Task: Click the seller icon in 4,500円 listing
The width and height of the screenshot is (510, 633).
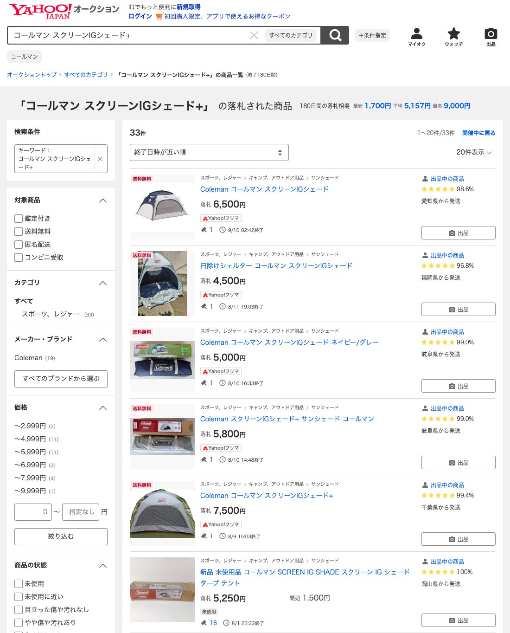Action: click(425, 255)
